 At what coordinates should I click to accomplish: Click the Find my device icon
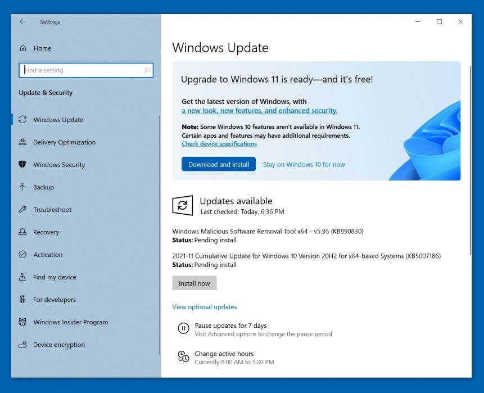22,277
